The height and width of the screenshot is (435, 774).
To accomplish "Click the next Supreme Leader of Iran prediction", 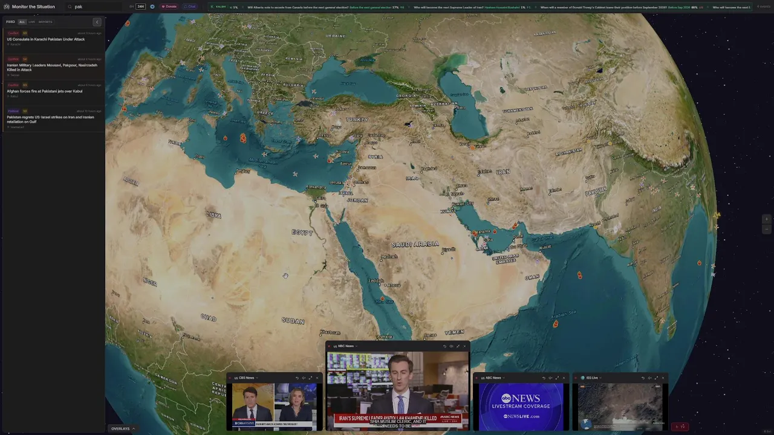I will [472, 7].
